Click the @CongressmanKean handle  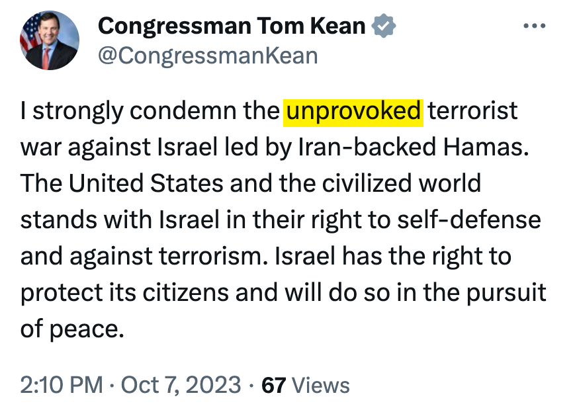(x=208, y=56)
